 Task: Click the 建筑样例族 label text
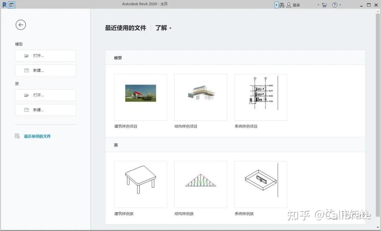[124, 214]
